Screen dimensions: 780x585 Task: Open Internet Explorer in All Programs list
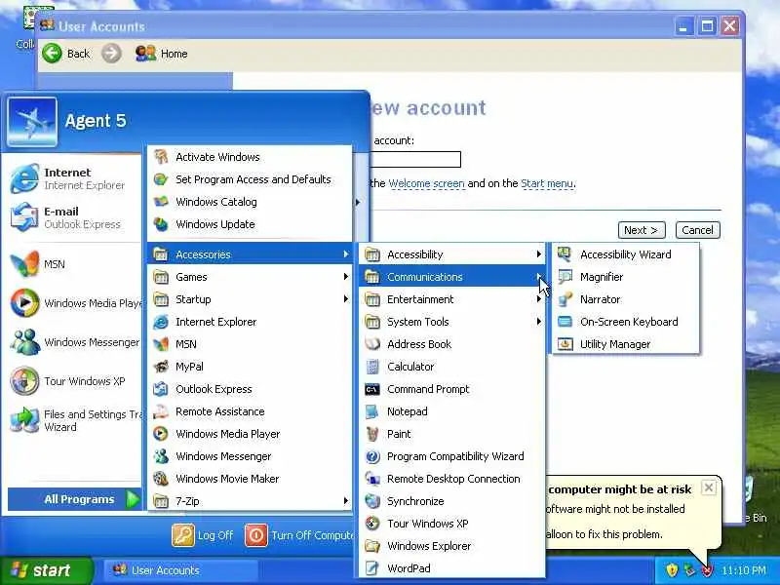(x=251, y=322)
